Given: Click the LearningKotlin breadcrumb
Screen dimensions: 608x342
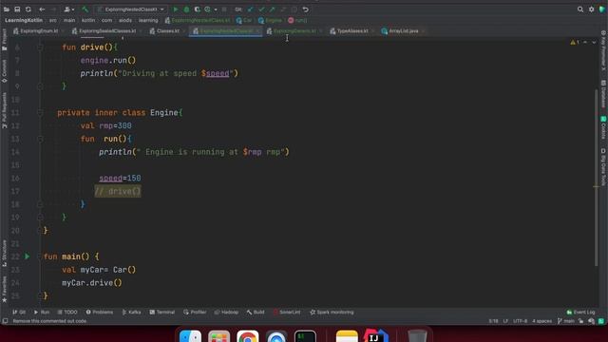Looking at the screenshot, I should click(24, 20).
